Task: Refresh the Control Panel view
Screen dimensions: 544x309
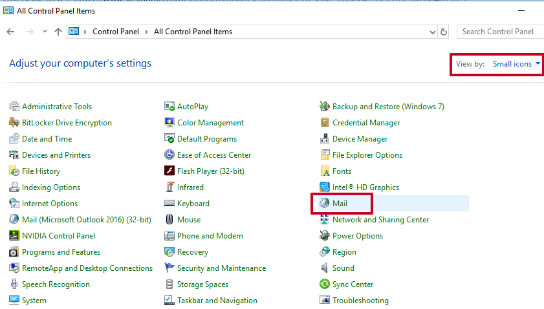Action: (x=443, y=32)
